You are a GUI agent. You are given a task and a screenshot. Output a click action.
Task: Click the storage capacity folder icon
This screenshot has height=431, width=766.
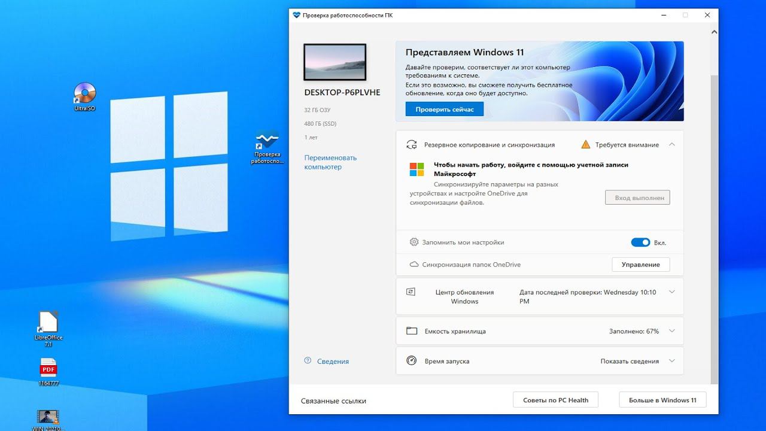click(411, 331)
